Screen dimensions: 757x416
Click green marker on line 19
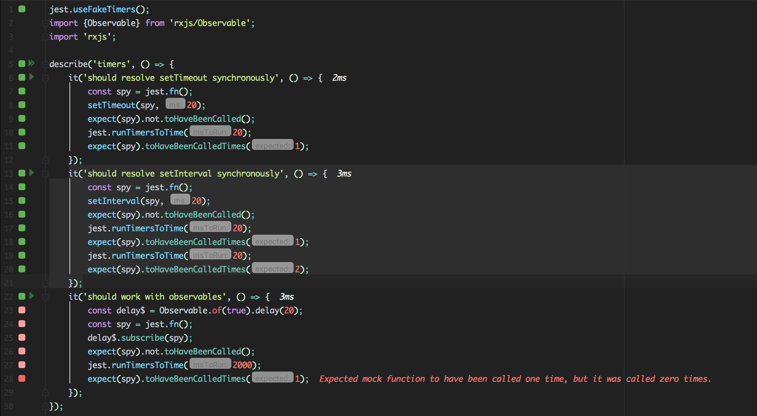(x=22, y=255)
